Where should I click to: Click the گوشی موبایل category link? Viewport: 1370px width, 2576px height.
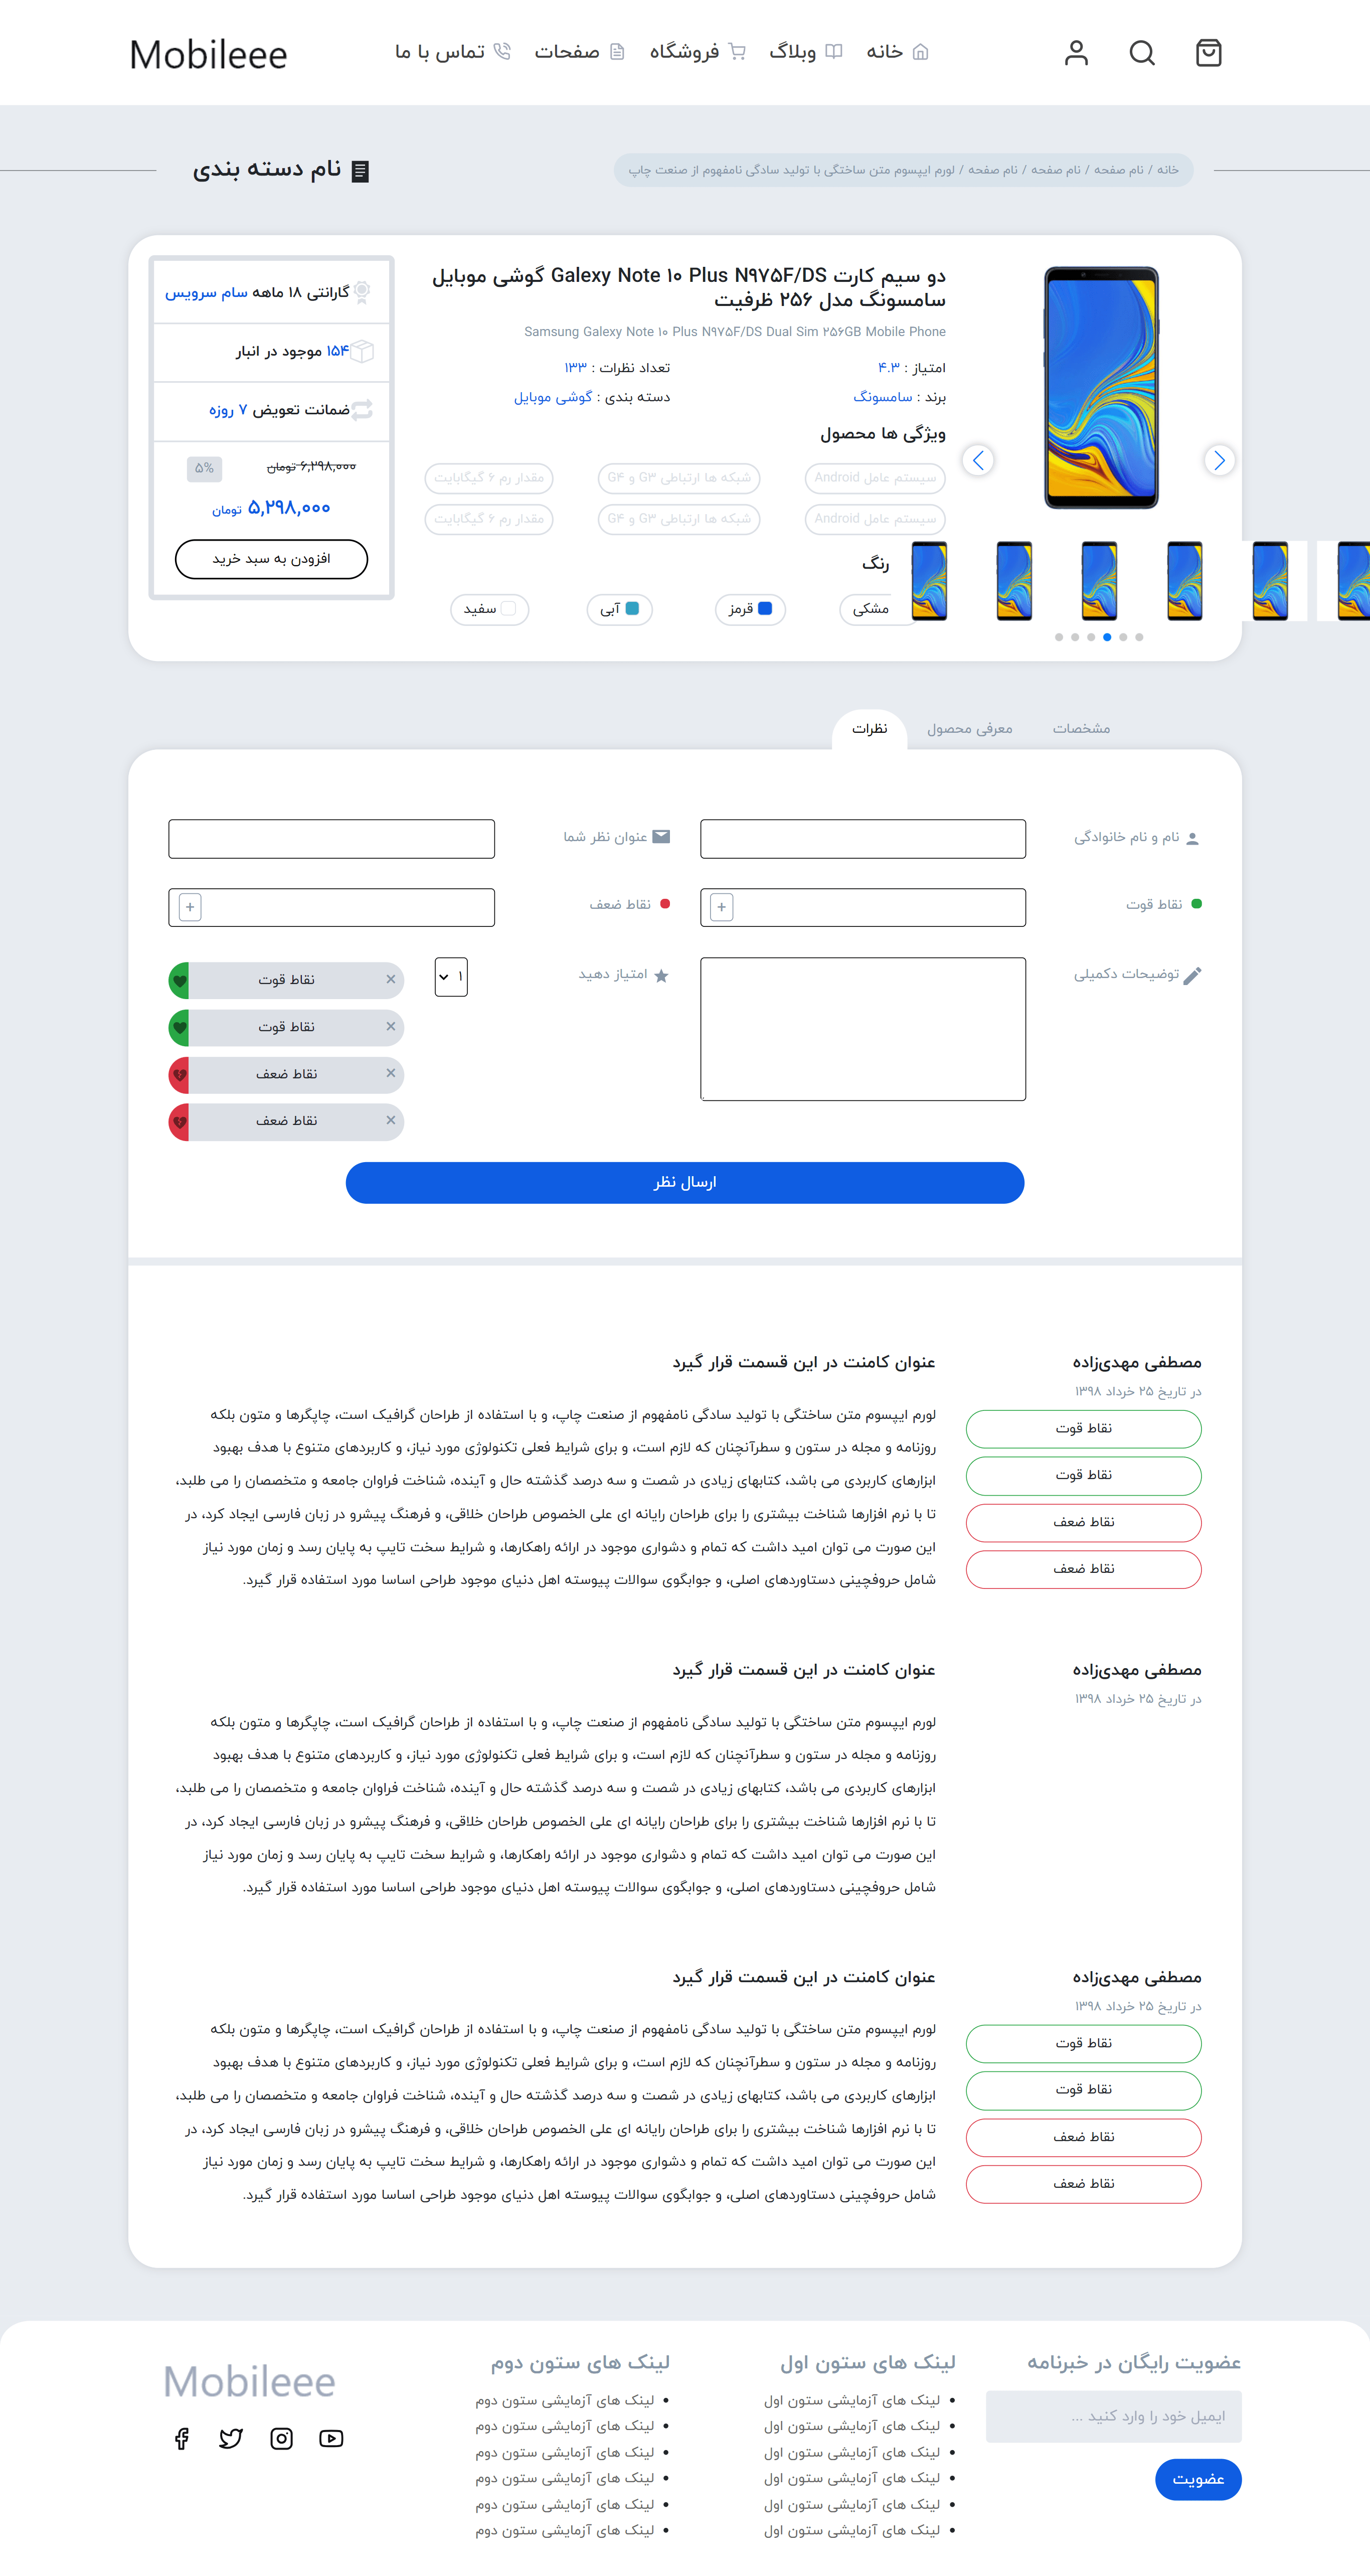point(553,397)
